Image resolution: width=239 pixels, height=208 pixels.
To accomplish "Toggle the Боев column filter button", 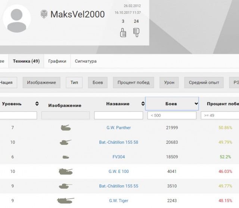I will (98, 83).
